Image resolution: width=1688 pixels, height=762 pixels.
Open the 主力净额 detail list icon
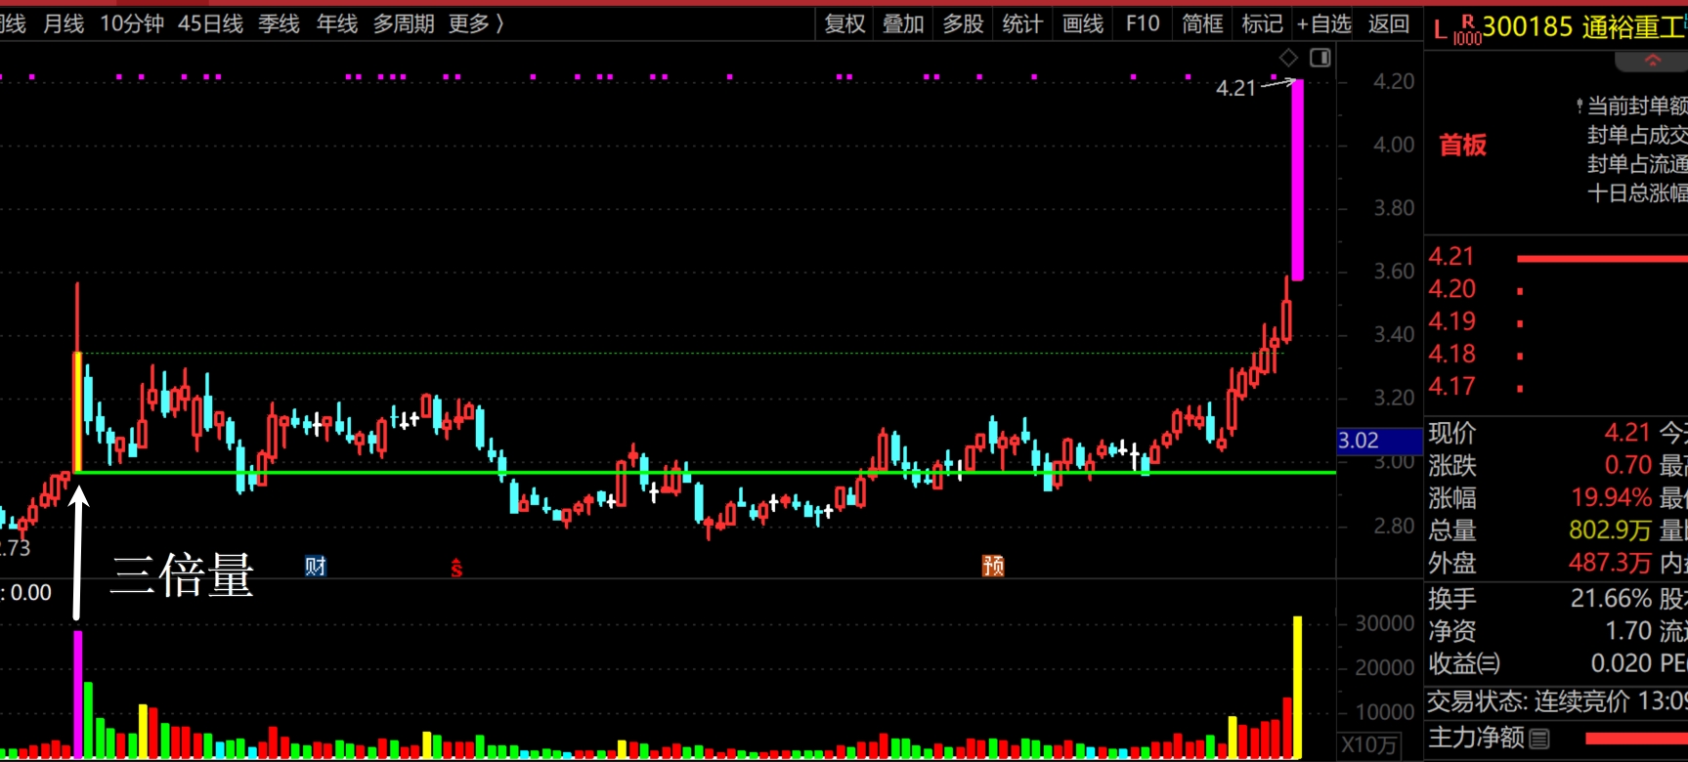(1539, 739)
